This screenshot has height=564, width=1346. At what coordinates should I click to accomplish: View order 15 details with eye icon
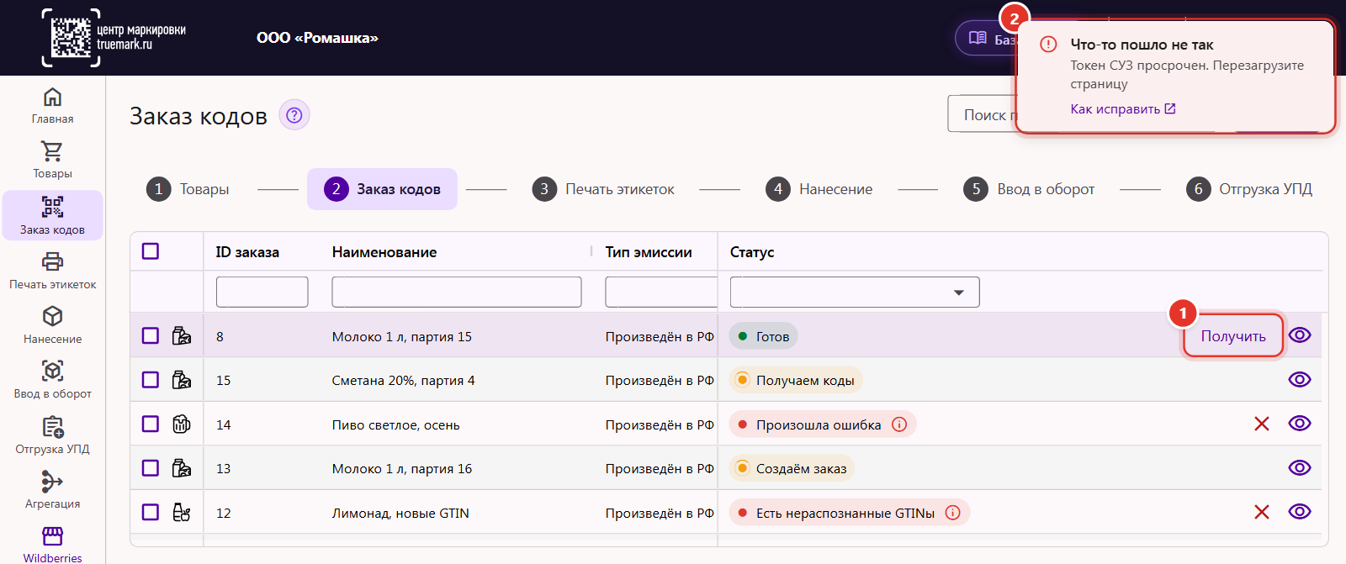(x=1300, y=379)
